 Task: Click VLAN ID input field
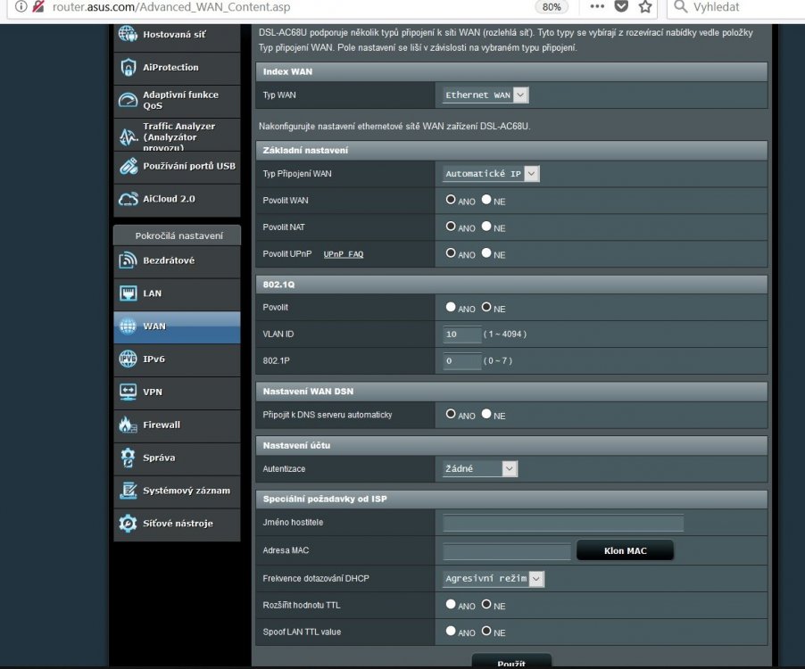tap(462, 334)
